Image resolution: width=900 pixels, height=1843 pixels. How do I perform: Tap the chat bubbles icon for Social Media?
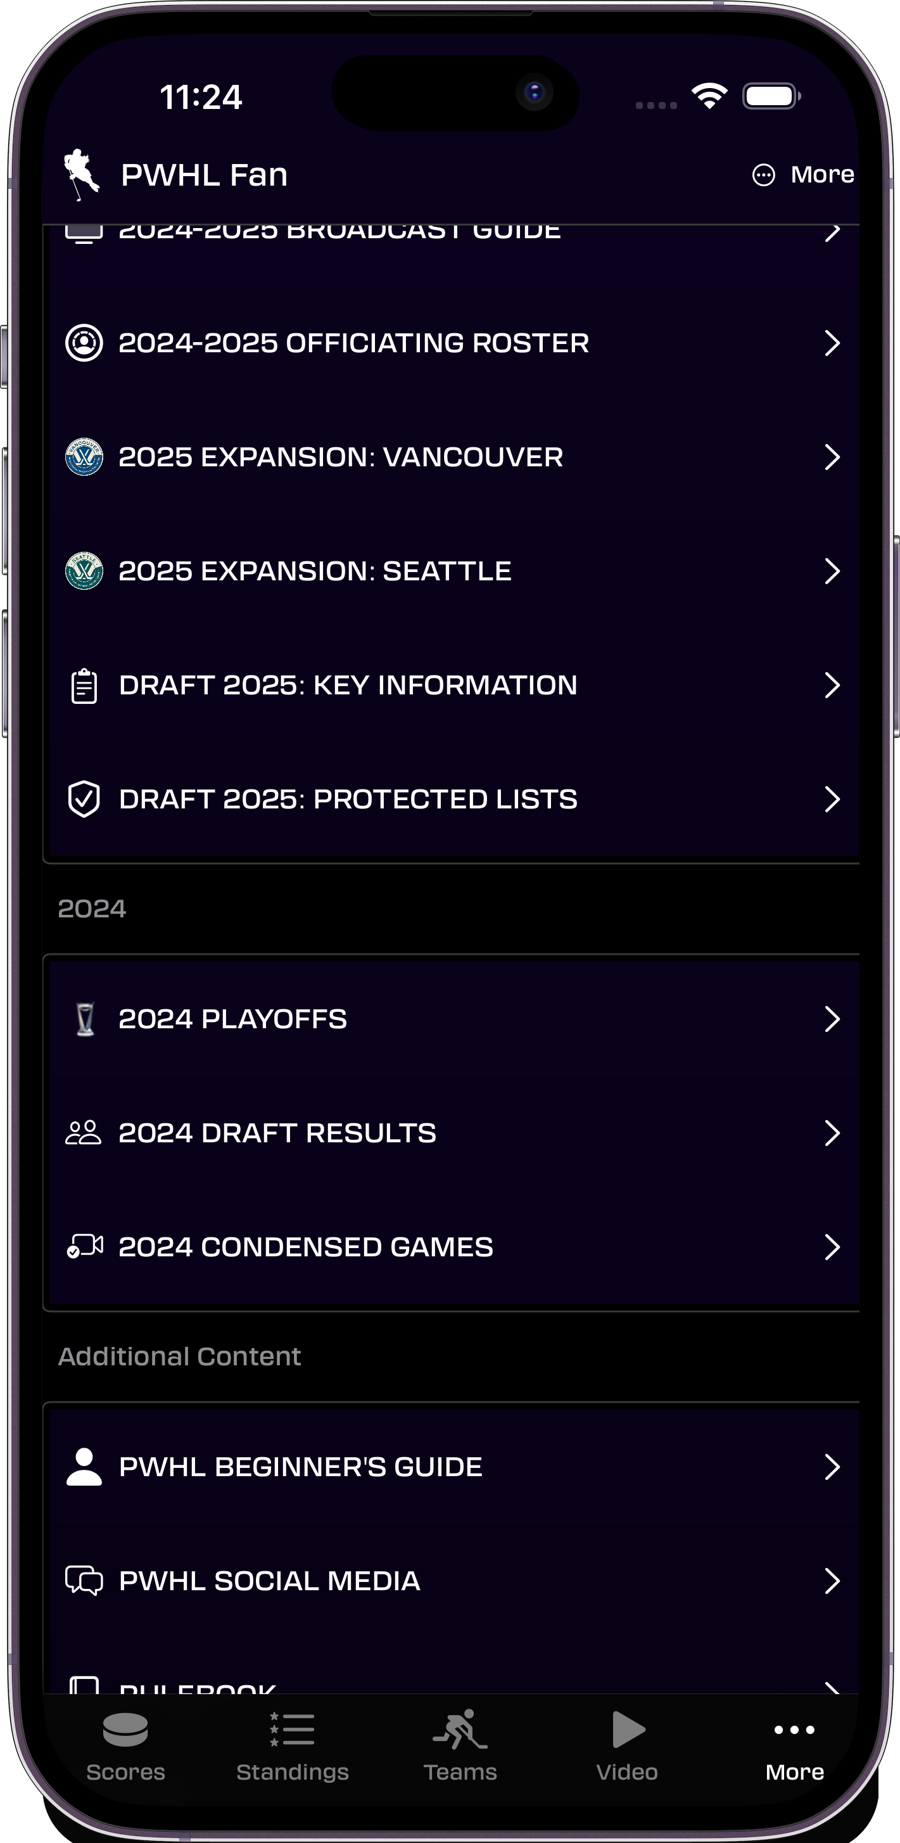tap(84, 1581)
